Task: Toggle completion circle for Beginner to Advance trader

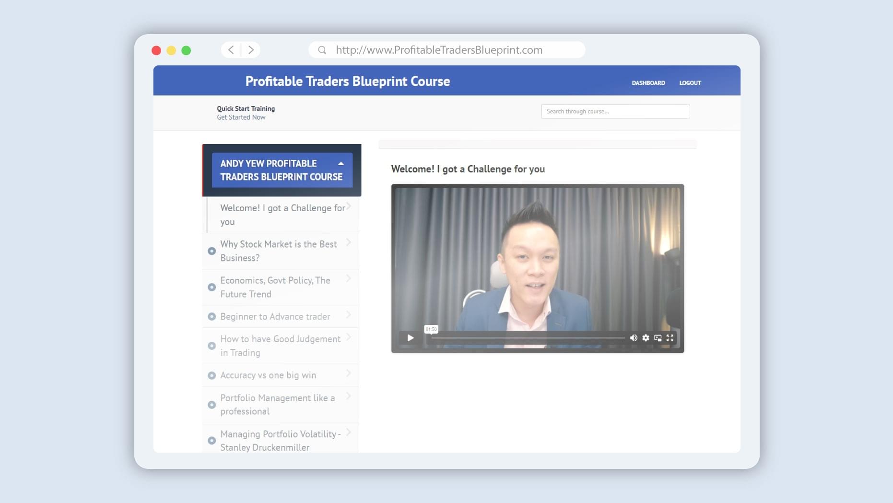Action: click(x=211, y=317)
